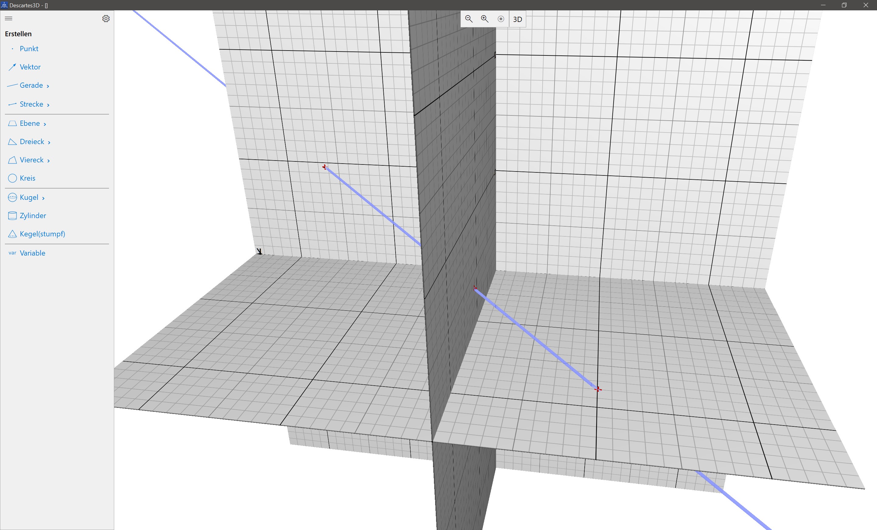
Task: Expand the Strecke submenu arrow
Action: pyautogui.click(x=48, y=105)
